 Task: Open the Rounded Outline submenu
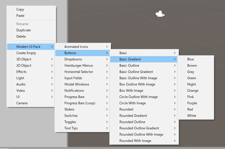tap(144, 122)
